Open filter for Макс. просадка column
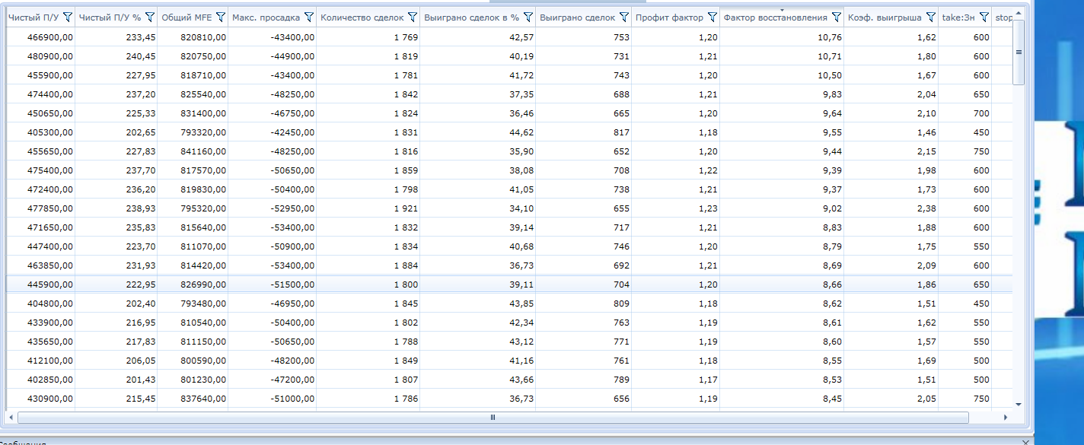This screenshot has height=445, width=1084. [308, 17]
